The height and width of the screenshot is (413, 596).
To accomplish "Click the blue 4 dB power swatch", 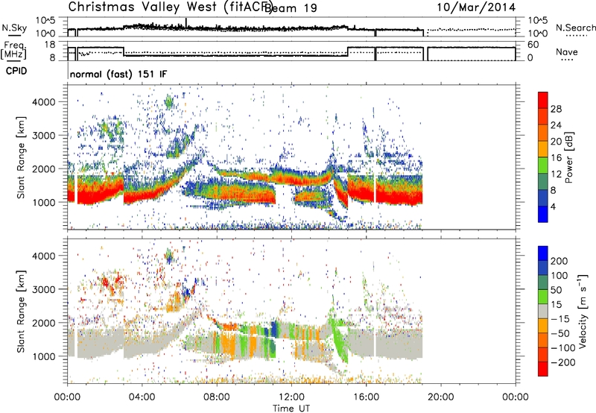I will 543,214.
